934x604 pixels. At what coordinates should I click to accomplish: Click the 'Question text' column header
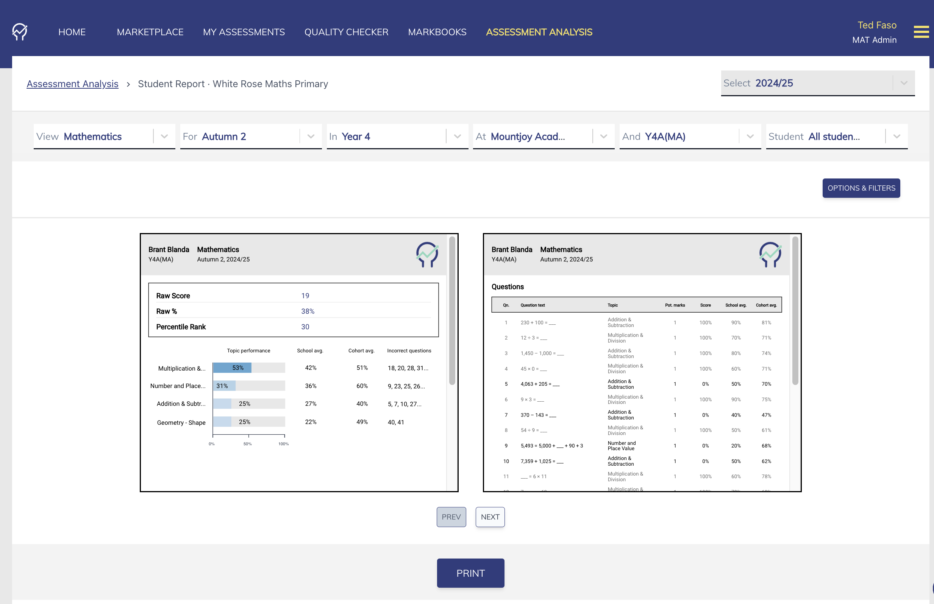532,305
